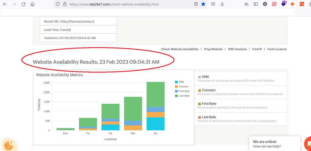Click the cyan DNS segment of Sin bar
The height and width of the screenshot is (151, 311).
pyautogui.click(x=155, y=124)
